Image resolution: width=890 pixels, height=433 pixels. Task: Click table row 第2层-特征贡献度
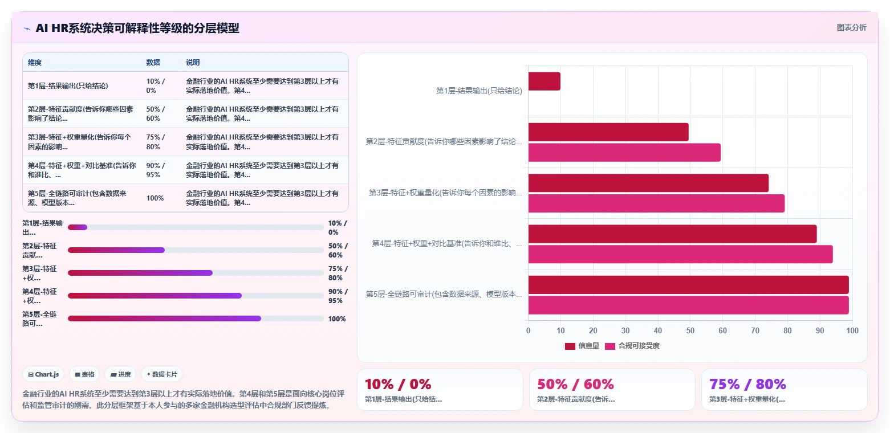click(x=185, y=114)
